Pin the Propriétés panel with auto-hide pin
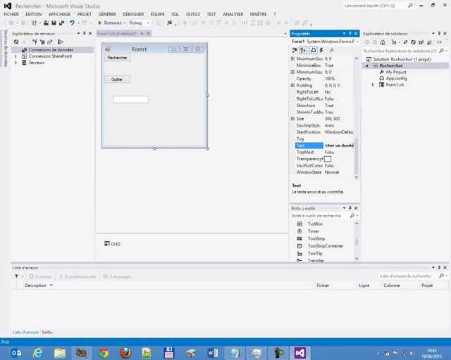 click(x=350, y=34)
